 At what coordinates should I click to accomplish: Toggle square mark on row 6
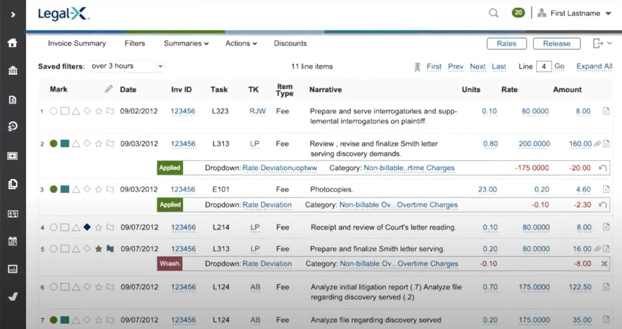64,287
